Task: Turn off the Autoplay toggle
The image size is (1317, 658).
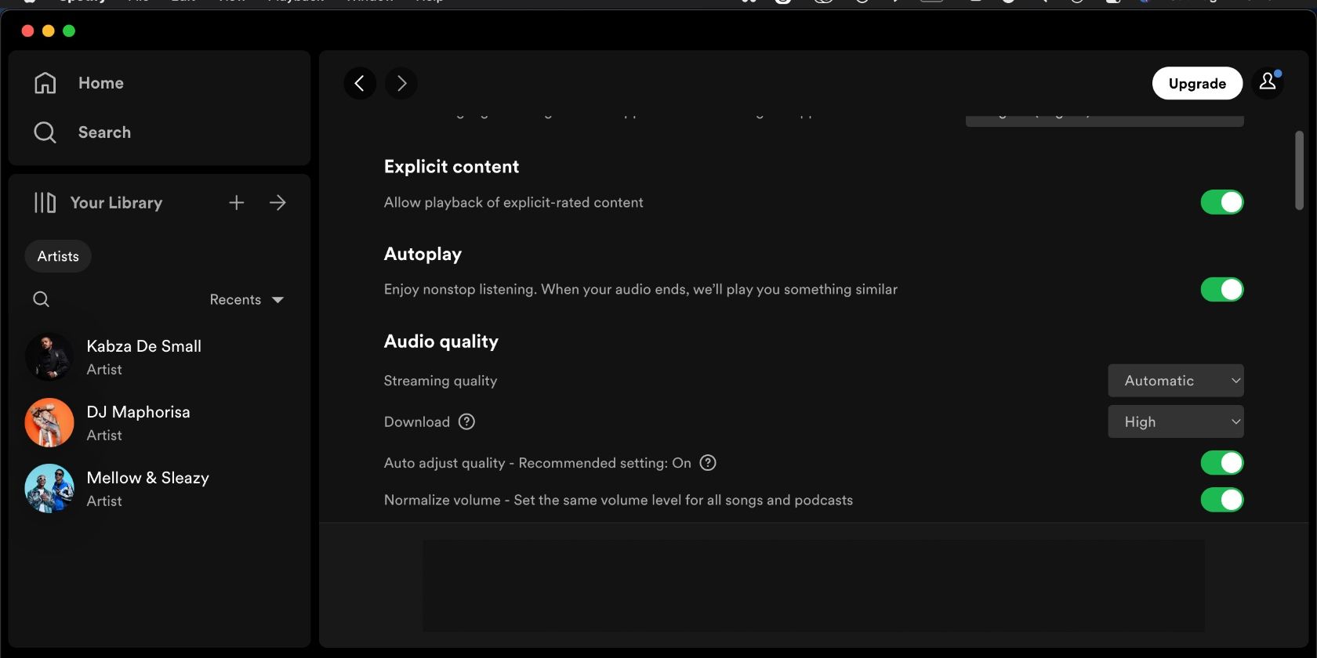Action: 1221,290
